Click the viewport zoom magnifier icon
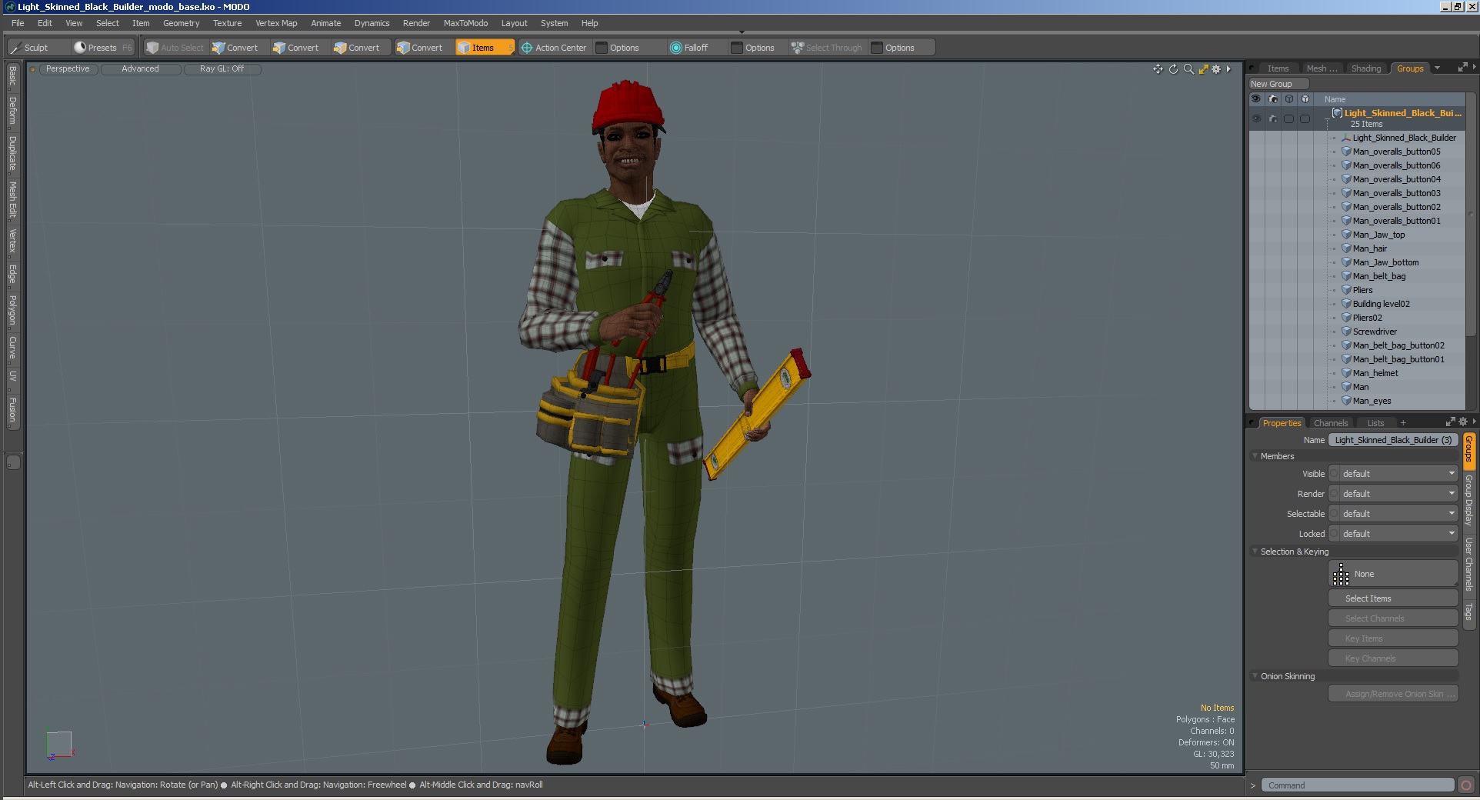The width and height of the screenshot is (1480, 800). coord(1188,69)
